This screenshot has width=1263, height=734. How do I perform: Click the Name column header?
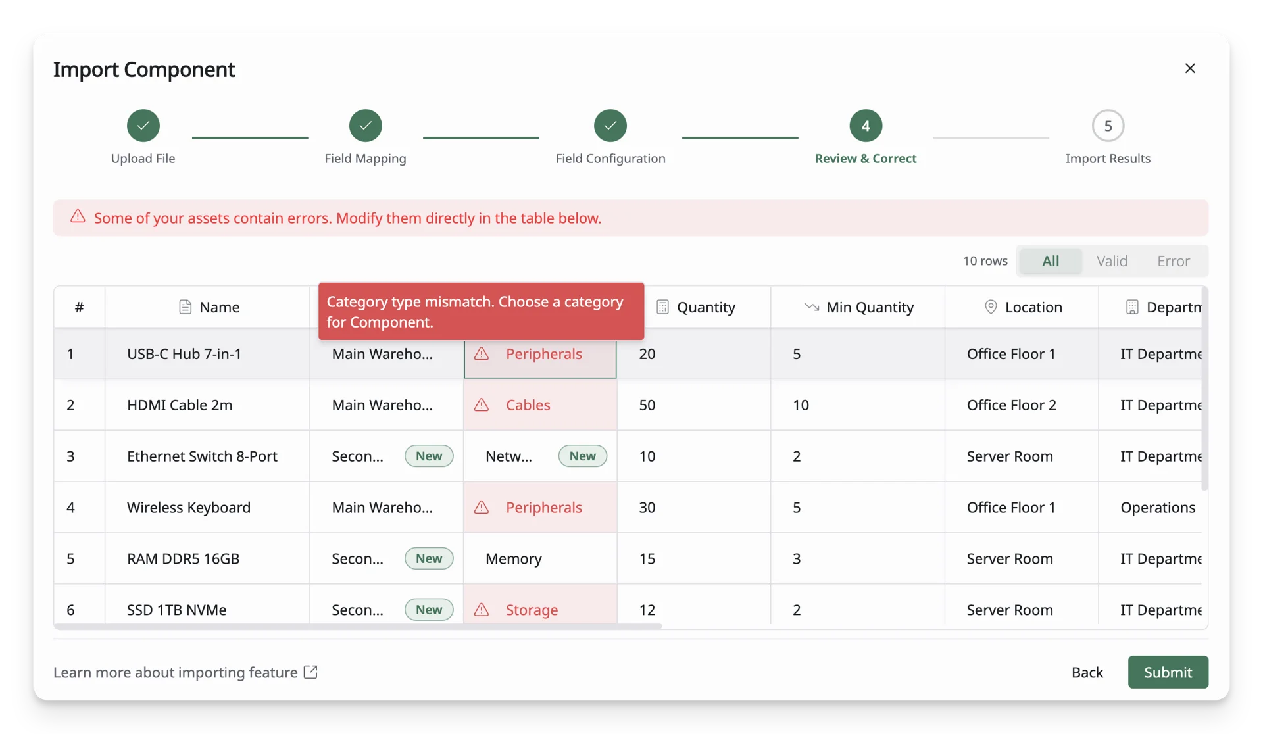(x=207, y=307)
